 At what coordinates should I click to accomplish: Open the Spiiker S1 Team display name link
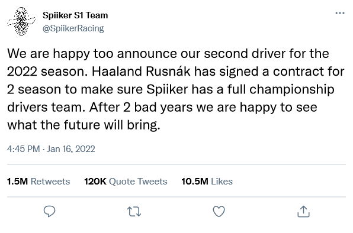pyautogui.click(x=75, y=15)
